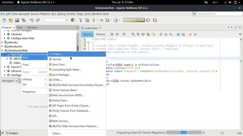This screenshot has height=136, width=243.
Task: Click the last profiler icon on main toolbar
Action: [155, 20]
